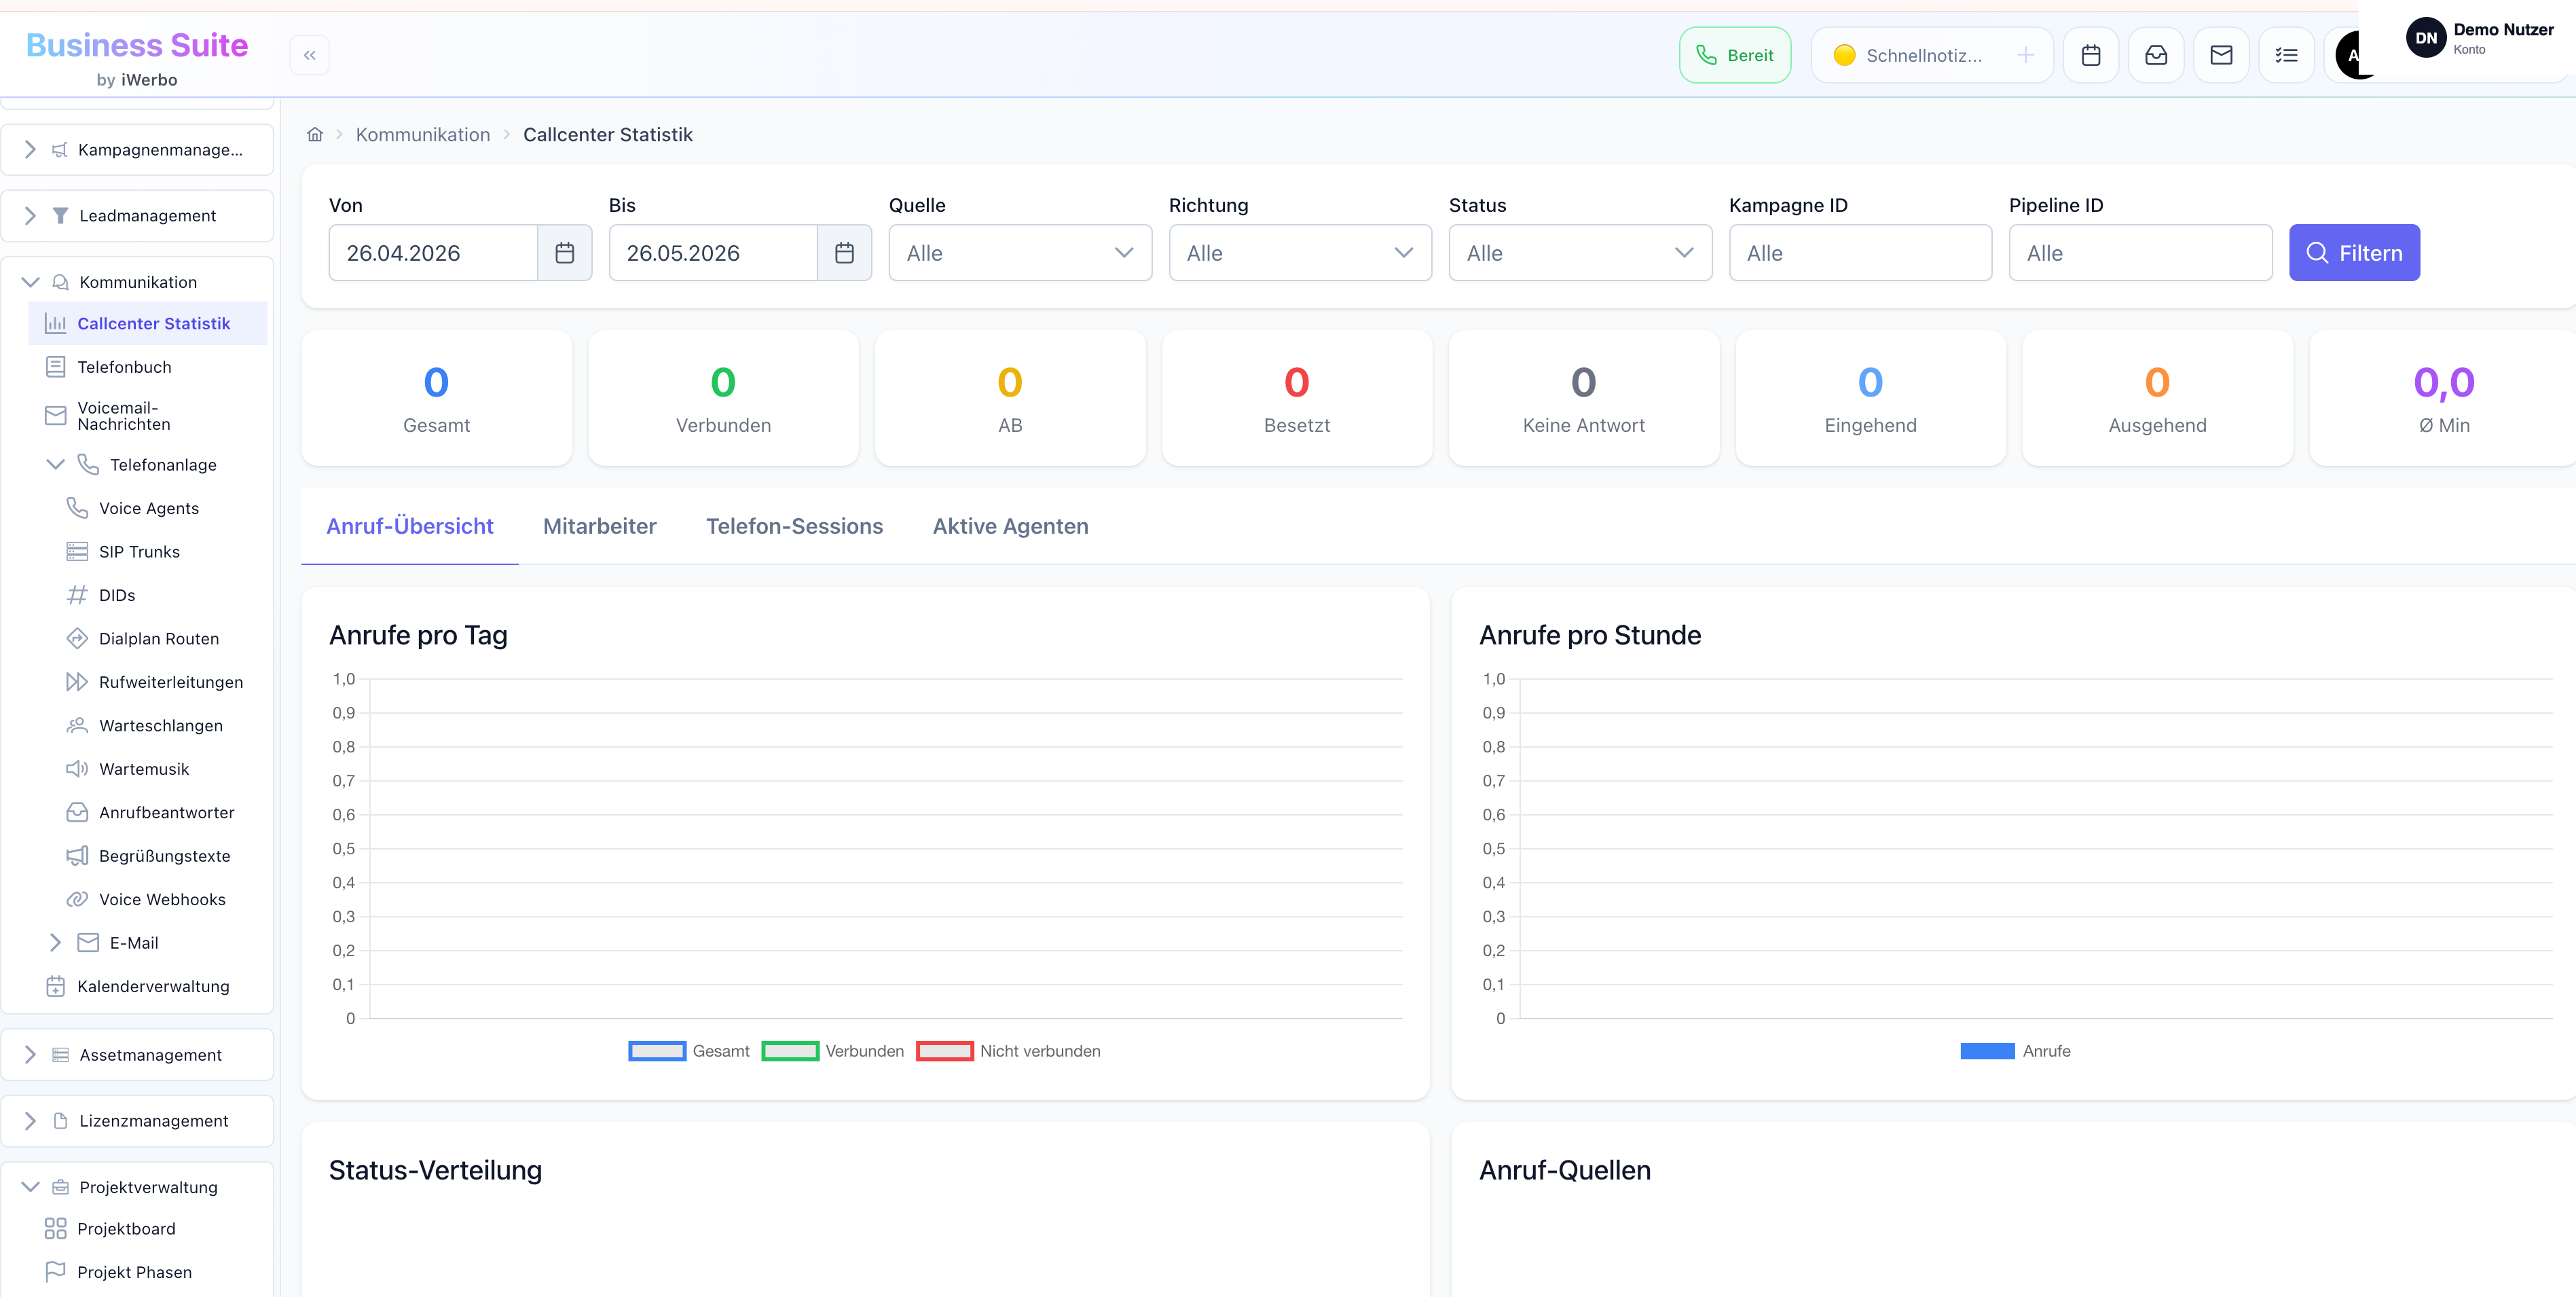2576x1297 pixels.
Task: Open the Bis date picker calendar icon
Action: click(x=844, y=253)
